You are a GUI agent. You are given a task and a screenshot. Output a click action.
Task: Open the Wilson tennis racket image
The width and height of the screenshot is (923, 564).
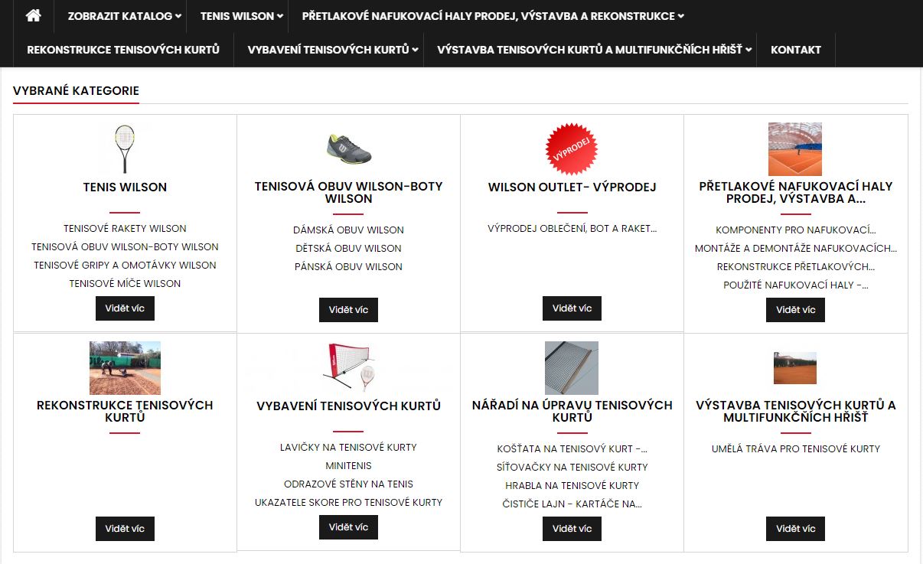(x=125, y=148)
